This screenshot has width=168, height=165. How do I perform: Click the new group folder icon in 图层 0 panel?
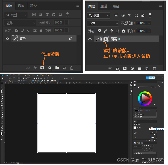(x=140, y=68)
